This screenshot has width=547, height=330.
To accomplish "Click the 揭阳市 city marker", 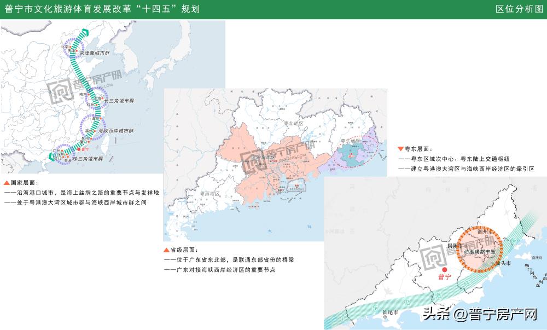I will coord(456,245).
